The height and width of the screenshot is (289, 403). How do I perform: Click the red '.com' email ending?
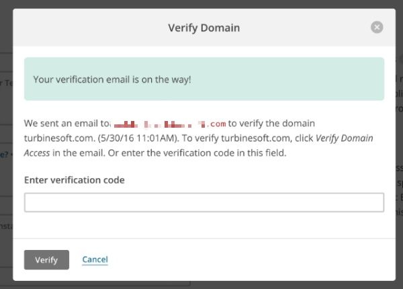217,124
